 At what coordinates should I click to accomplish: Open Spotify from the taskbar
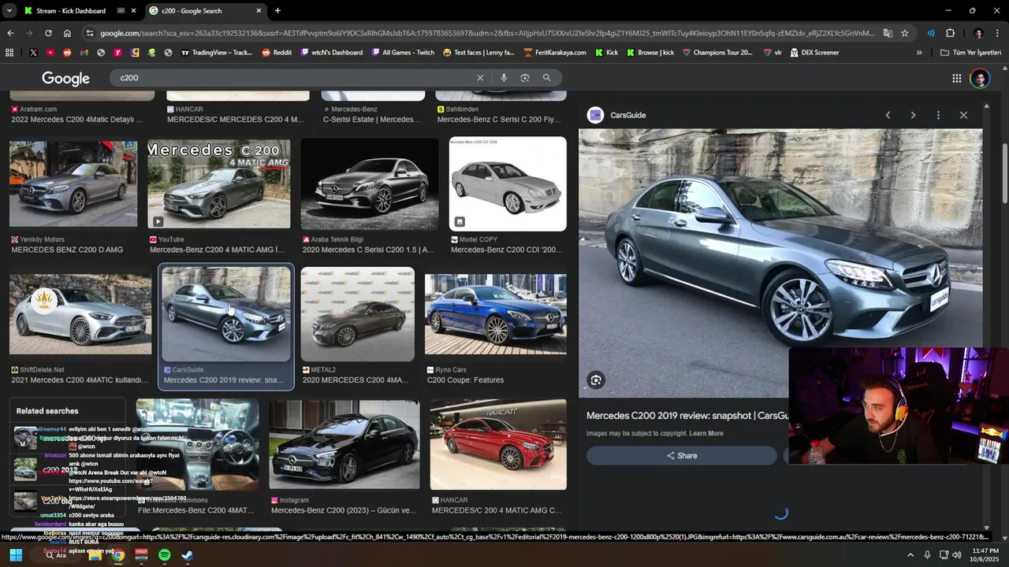(x=164, y=555)
